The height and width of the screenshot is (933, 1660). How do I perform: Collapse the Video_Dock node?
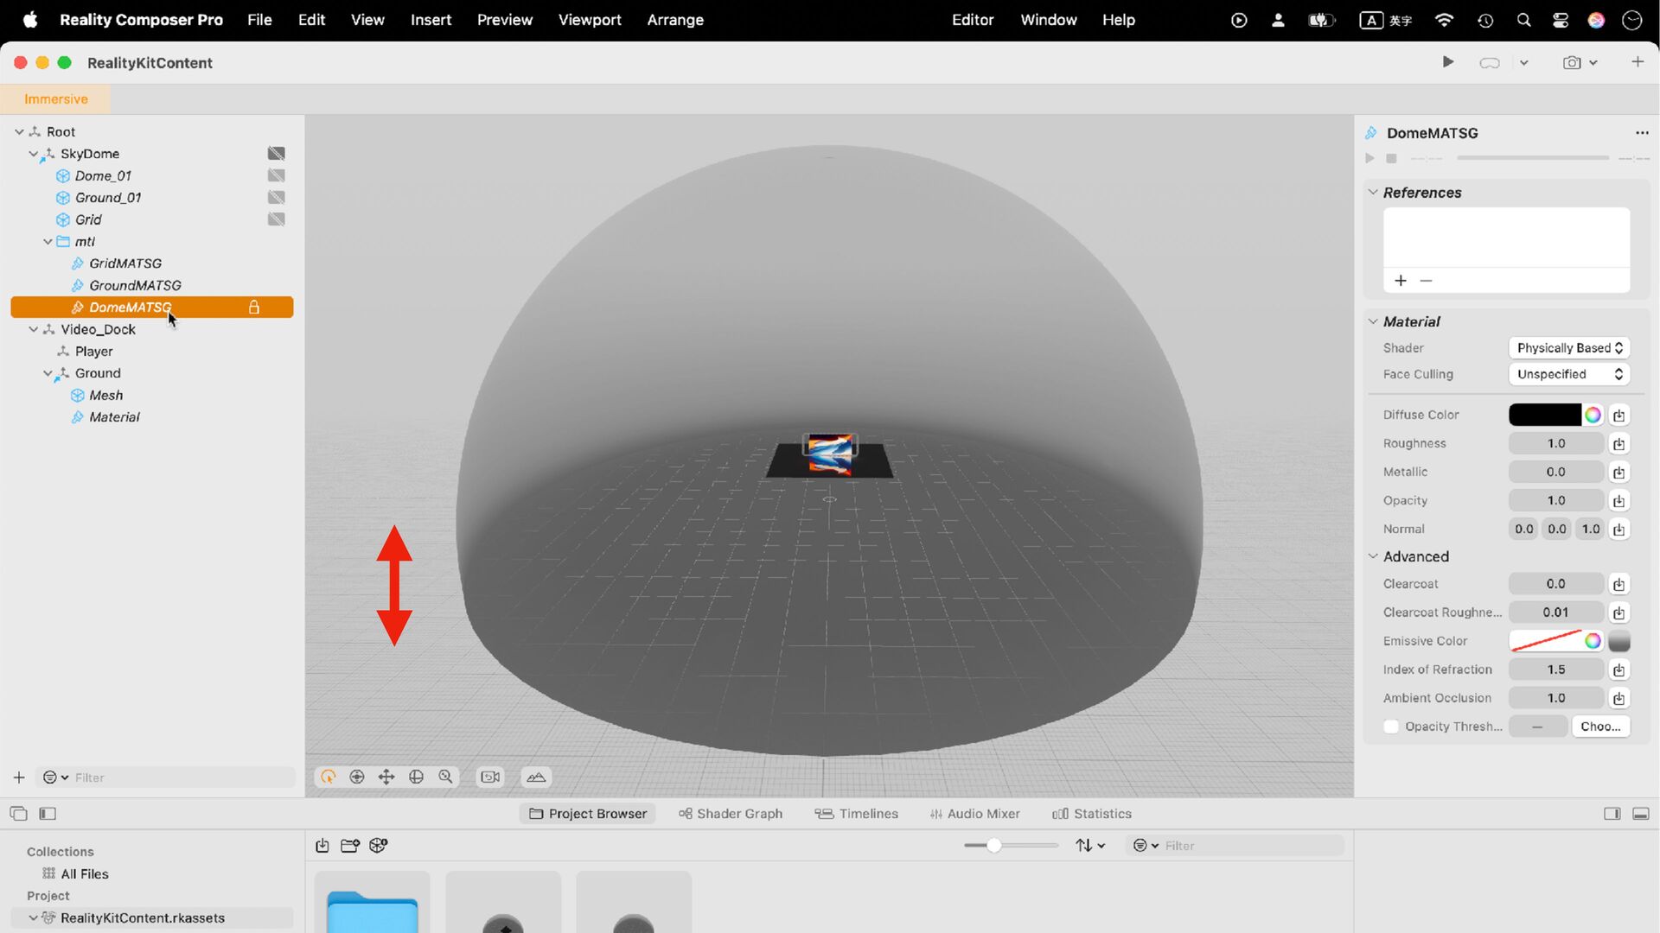coord(33,329)
